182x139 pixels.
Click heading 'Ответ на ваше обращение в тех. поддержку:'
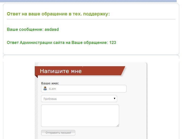[58, 14]
